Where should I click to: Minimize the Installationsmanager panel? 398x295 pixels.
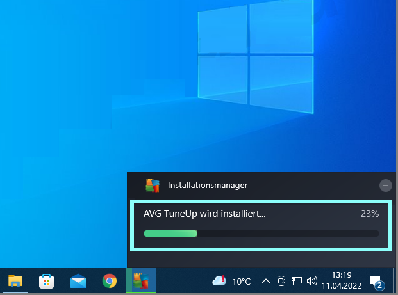386,186
